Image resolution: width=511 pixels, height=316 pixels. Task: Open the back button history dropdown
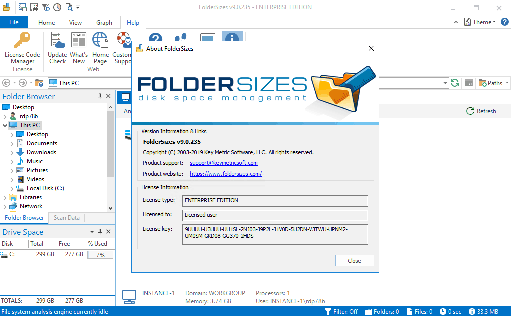click(x=14, y=83)
